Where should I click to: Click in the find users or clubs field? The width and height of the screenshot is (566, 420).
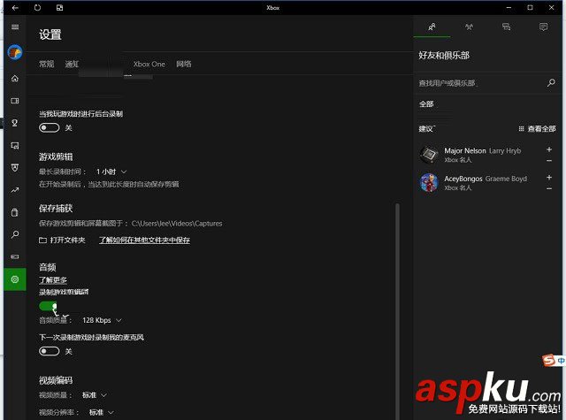coord(482,83)
